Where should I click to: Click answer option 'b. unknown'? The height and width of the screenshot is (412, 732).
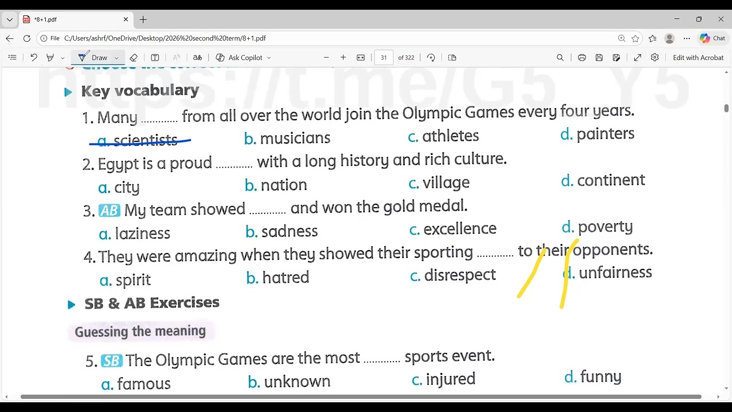(x=289, y=382)
